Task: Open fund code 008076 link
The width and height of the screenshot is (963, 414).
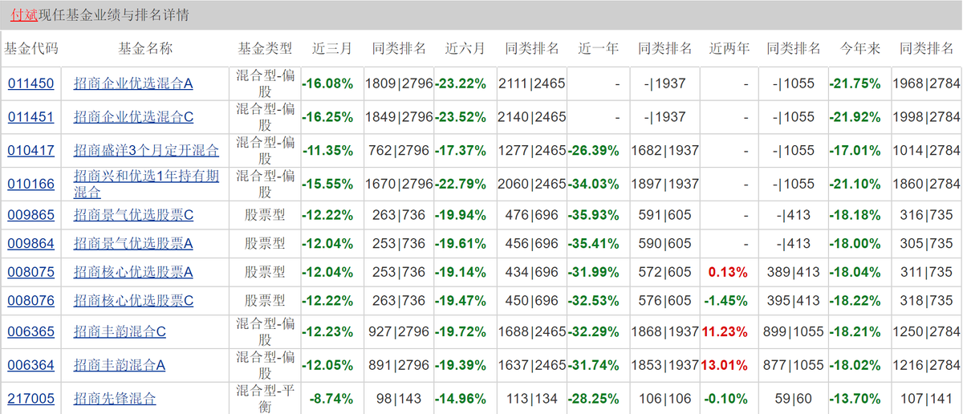Action: click(30, 301)
